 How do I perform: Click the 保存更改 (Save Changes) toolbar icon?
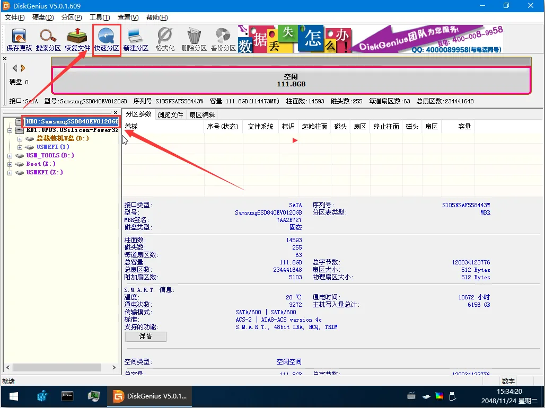pos(19,40)
